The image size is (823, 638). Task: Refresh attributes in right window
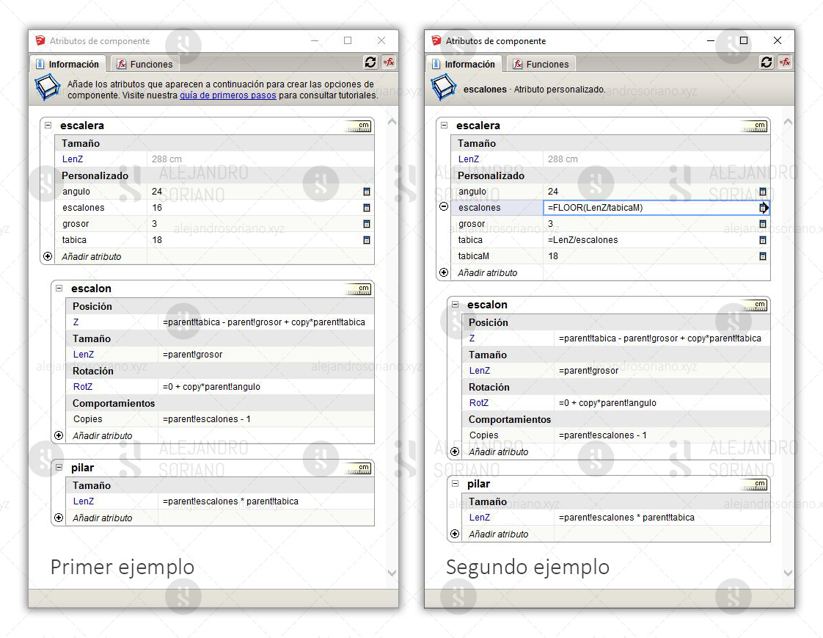(767, 62)
